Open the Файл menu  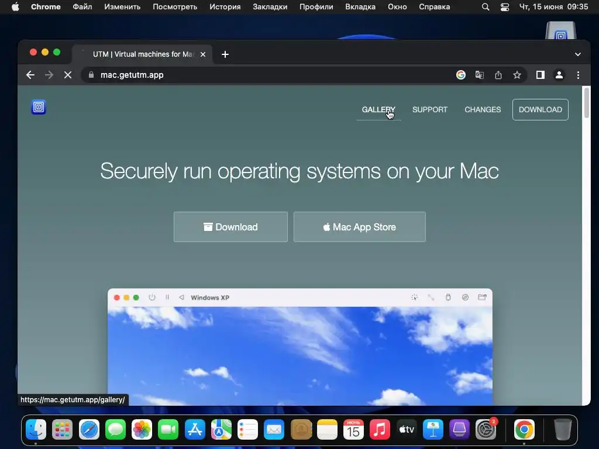(82, 7)
